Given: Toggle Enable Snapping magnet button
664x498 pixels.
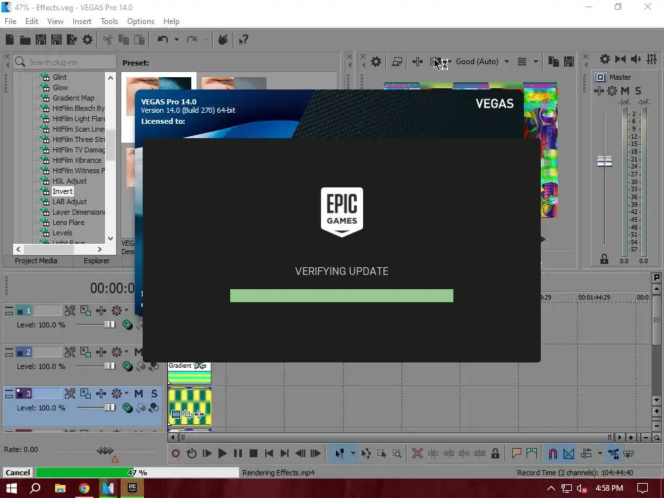Looking at the screenshot, I should pyautogui.click(x=553, y=453).
